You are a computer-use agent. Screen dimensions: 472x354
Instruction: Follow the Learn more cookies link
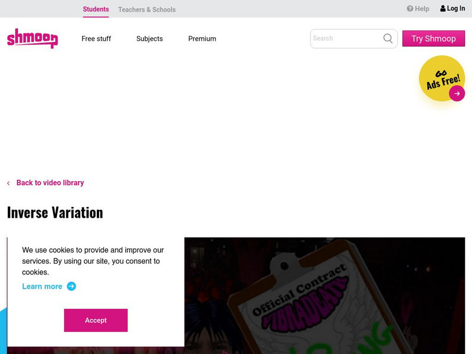click(x=42, y=286)
